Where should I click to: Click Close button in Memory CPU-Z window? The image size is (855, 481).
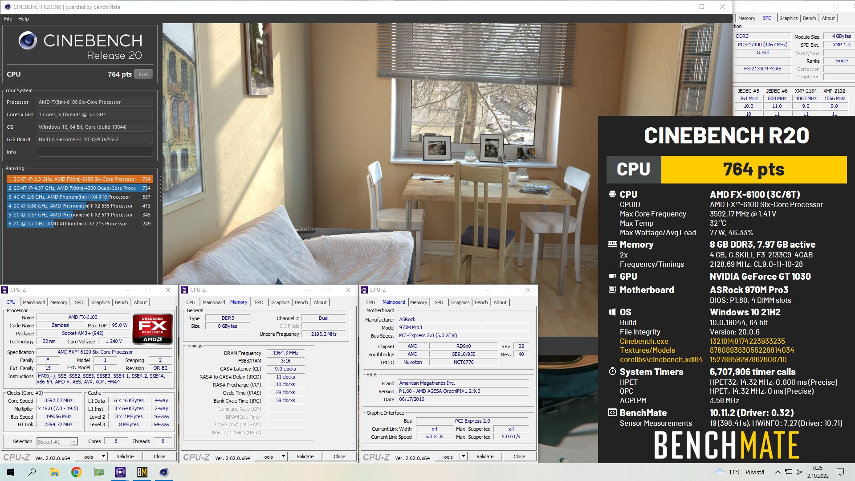[x=339, y=457]
